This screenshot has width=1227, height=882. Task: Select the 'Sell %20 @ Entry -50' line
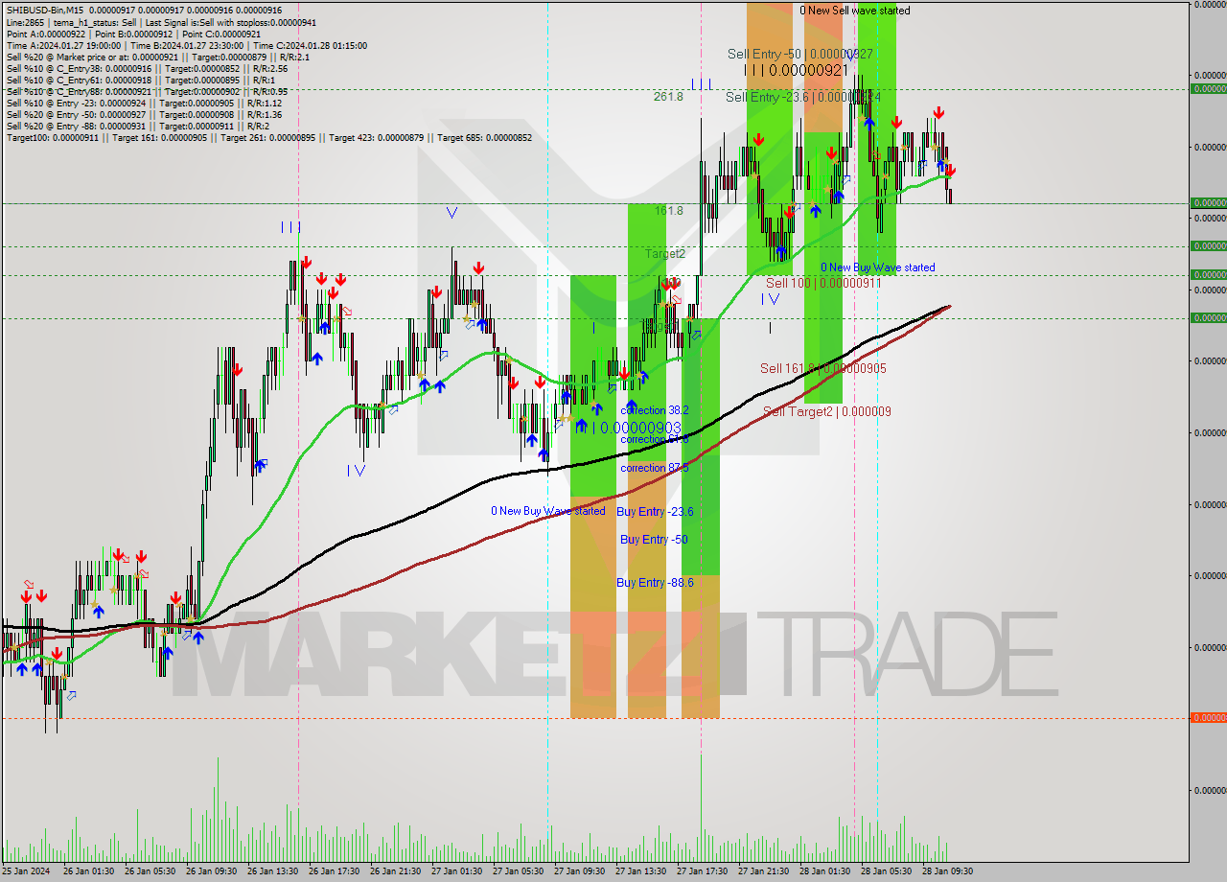coord(144,114)
